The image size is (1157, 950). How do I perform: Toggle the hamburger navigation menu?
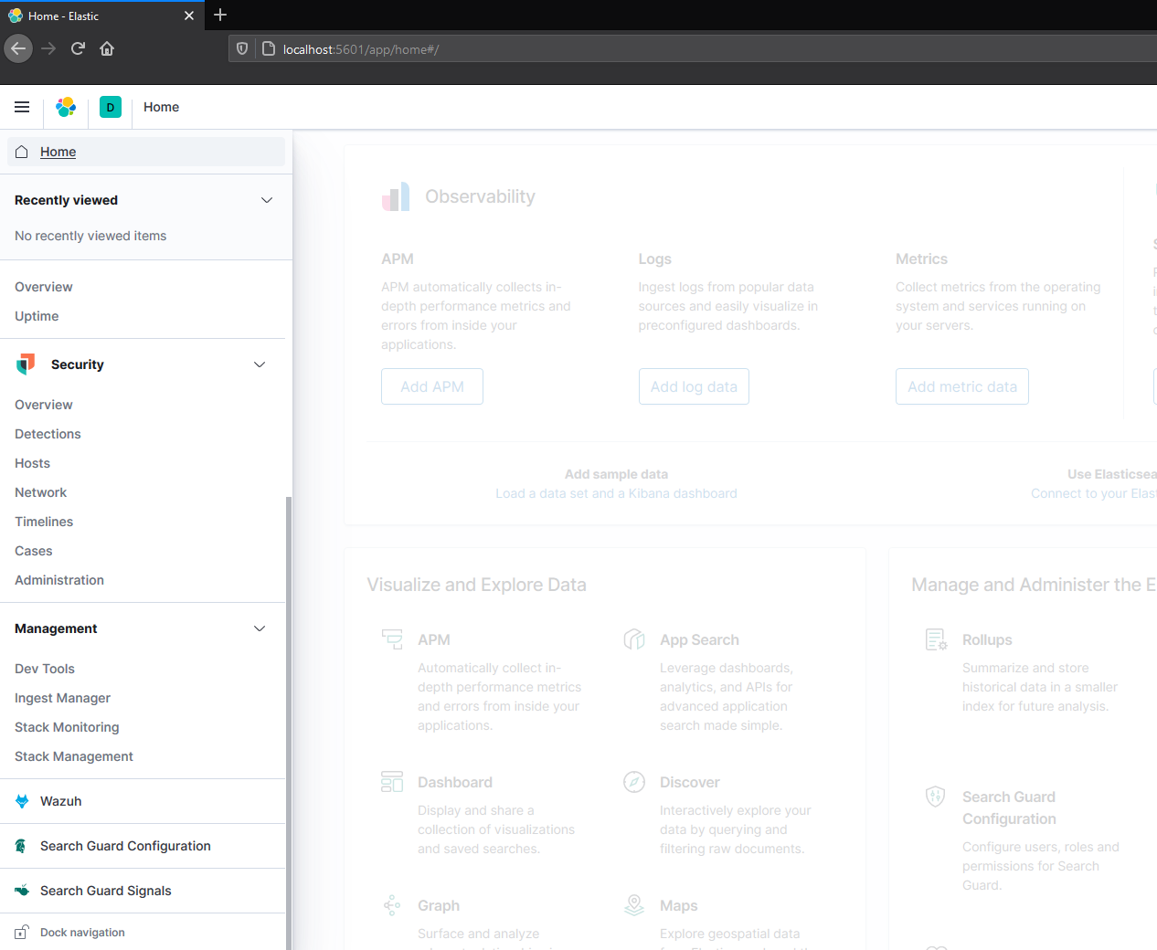[x=22, y=107]
